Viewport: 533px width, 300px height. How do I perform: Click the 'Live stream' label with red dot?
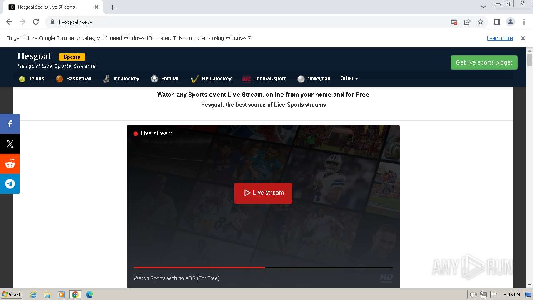(153, 133)
